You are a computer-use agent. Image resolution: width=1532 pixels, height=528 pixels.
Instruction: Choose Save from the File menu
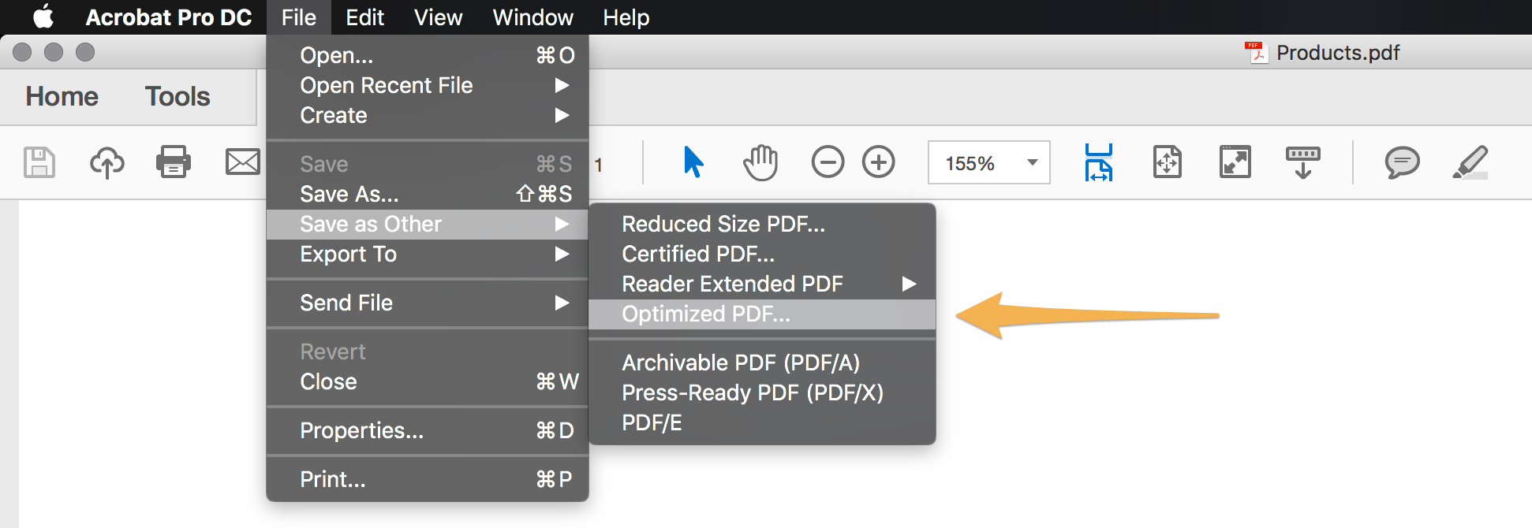[428, 164]
